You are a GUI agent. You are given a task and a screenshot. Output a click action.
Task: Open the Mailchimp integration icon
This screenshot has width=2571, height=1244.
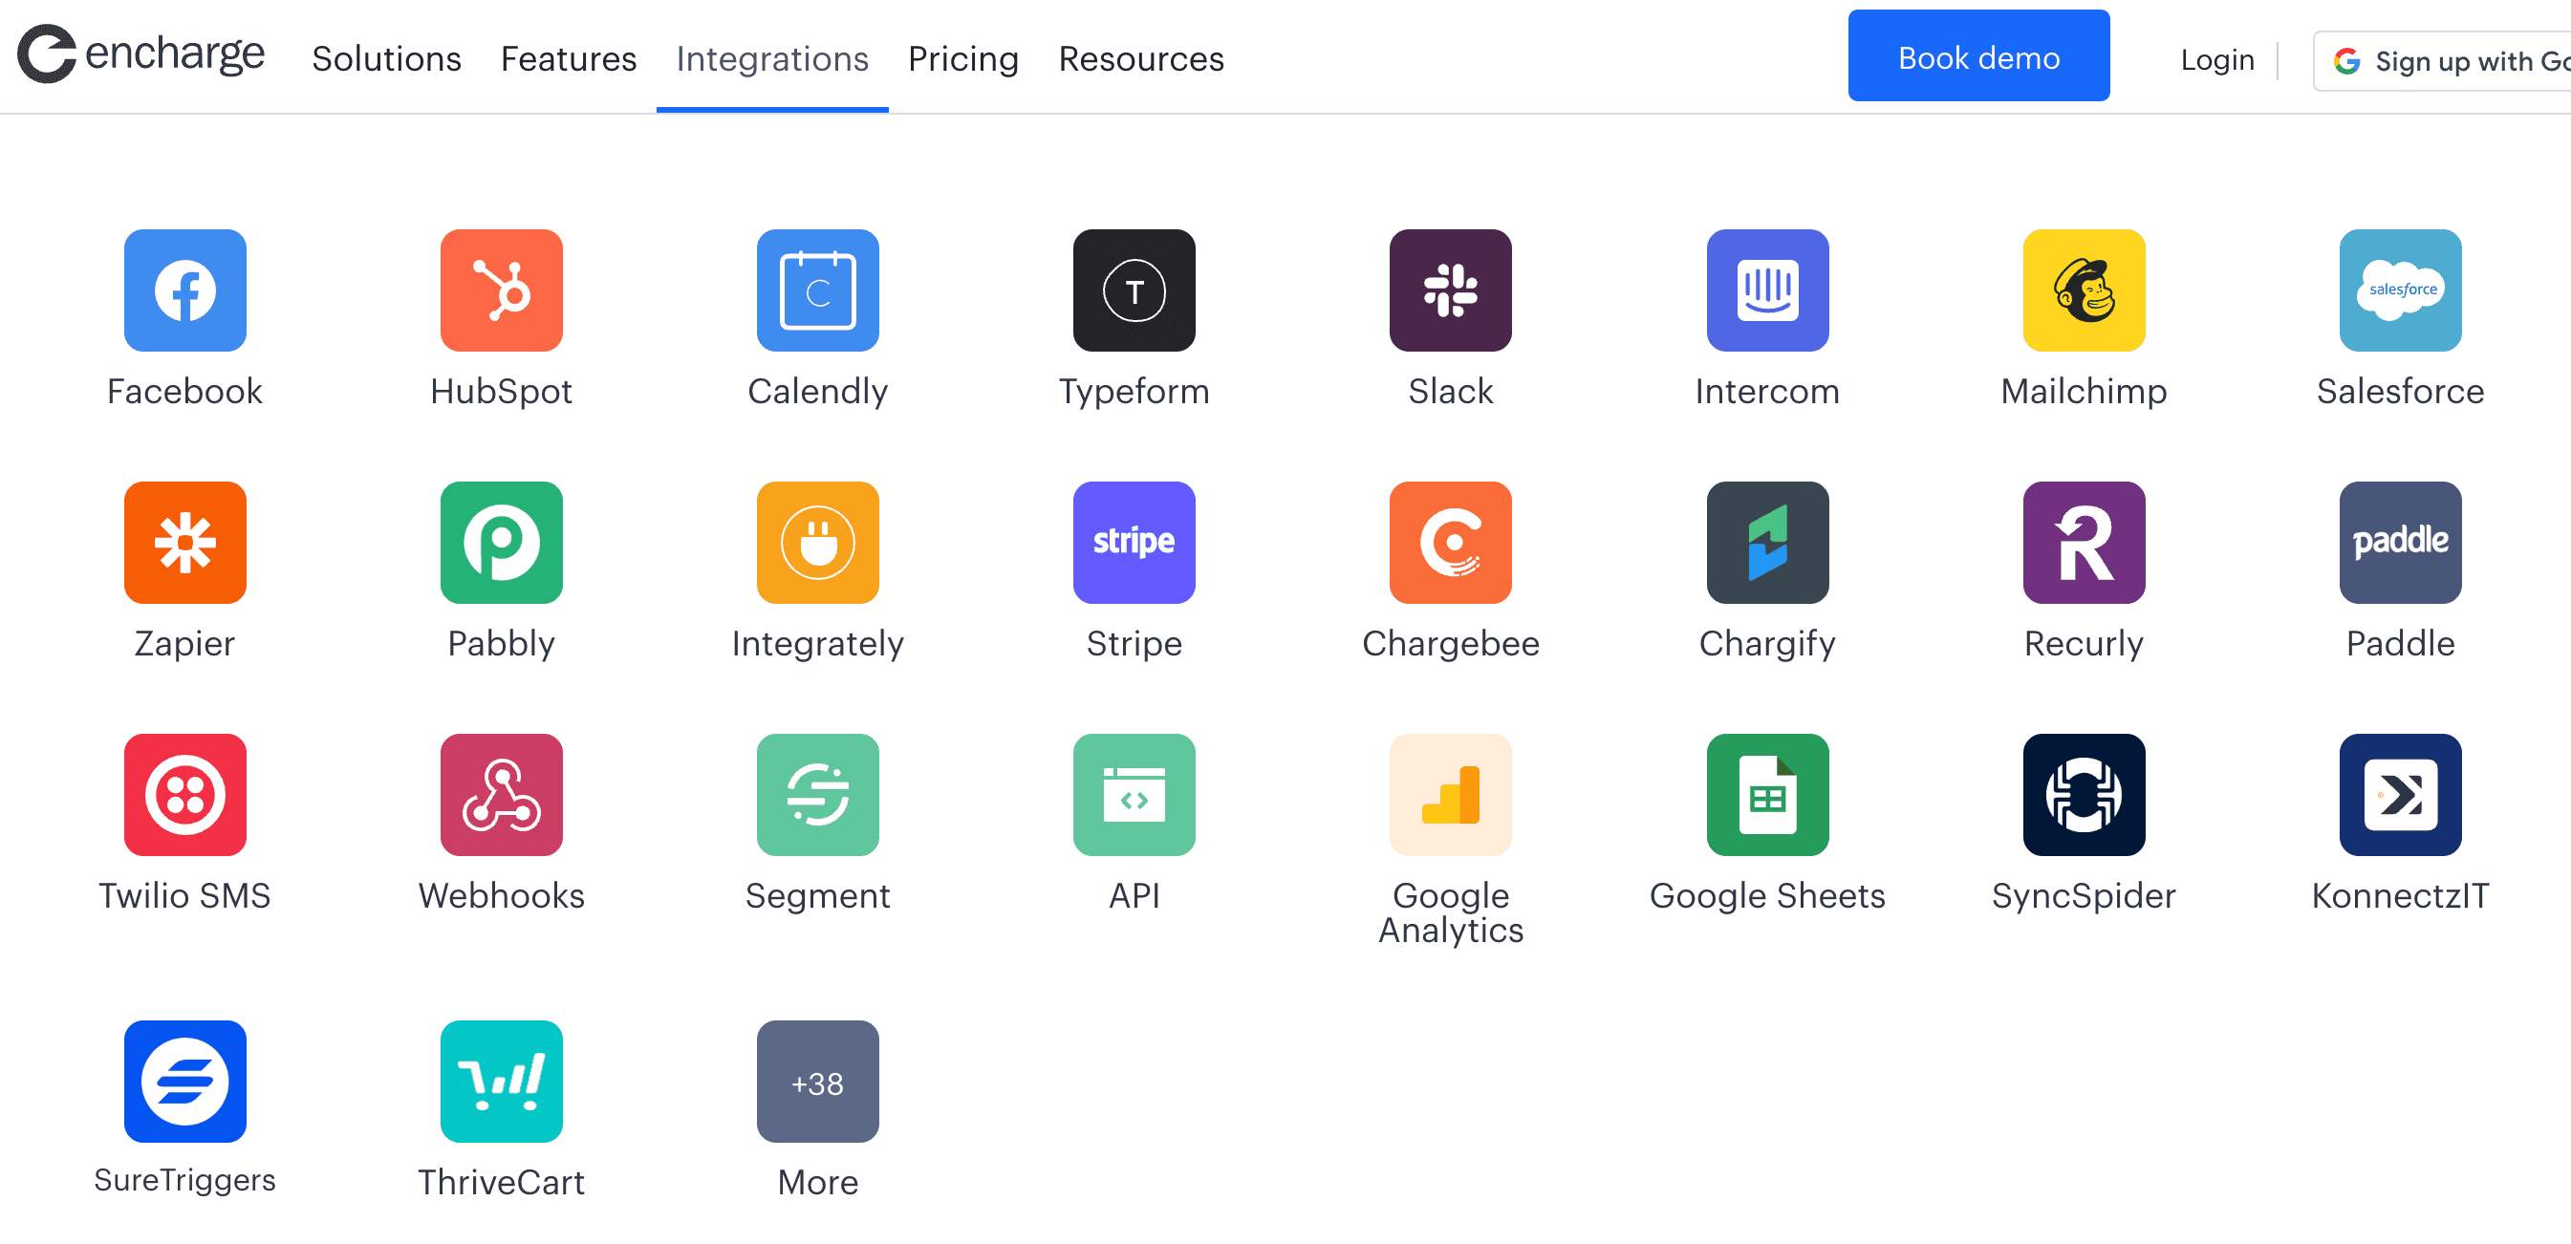coord(2083,290)
